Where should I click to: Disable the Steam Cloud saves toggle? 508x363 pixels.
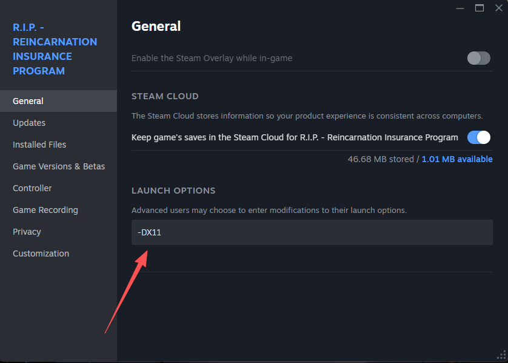coord(478,137)
